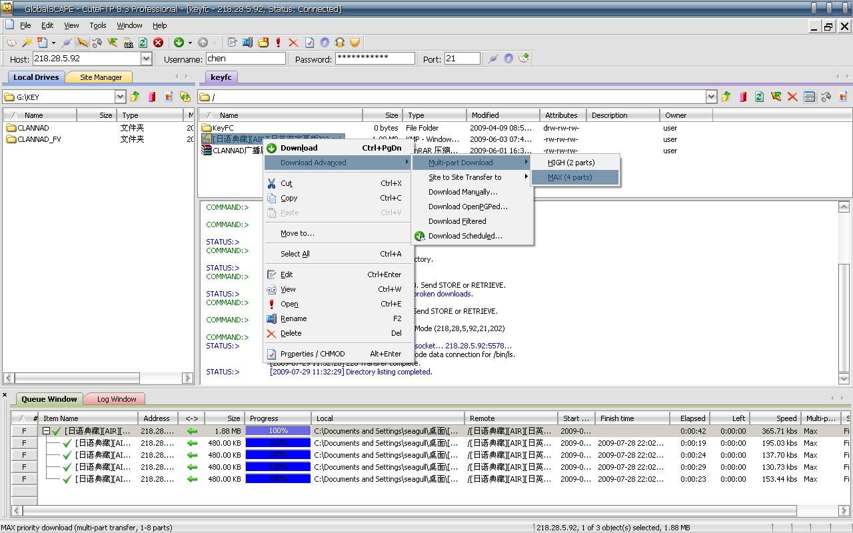Image resolution: width=853 pixels, height=533 pixels.
Task: Click Properties / CHMOD in context menu
Action: pyautogui.click(x=338, y=354)
